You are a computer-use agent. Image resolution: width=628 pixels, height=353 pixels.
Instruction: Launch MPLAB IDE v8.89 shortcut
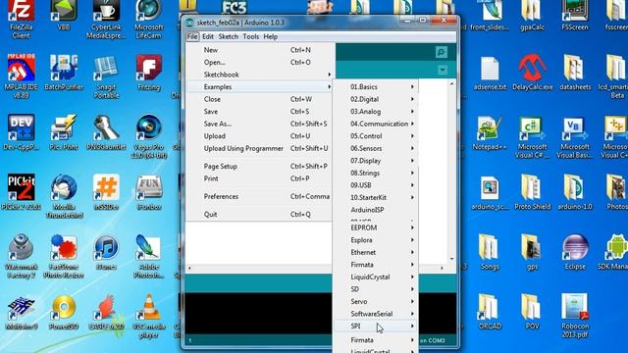(22, 76)
